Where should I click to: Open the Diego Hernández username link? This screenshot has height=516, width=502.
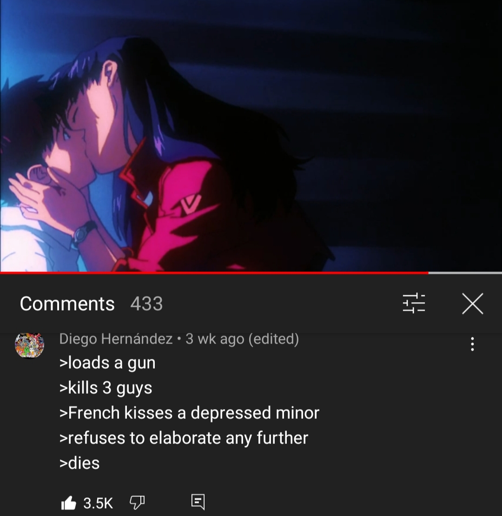pyautogui.click(x=116, y=338)
